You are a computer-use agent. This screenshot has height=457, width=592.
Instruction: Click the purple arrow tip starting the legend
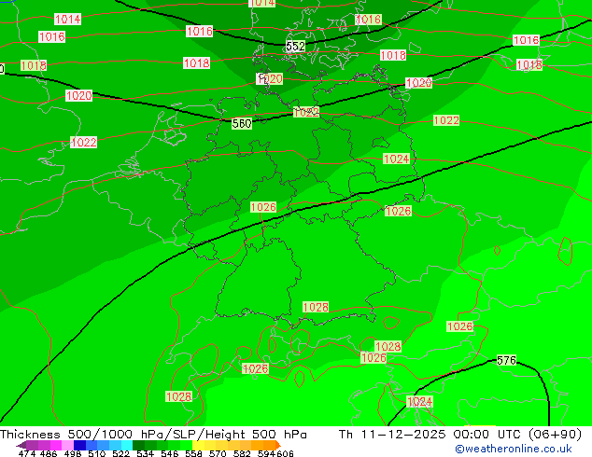21,445
